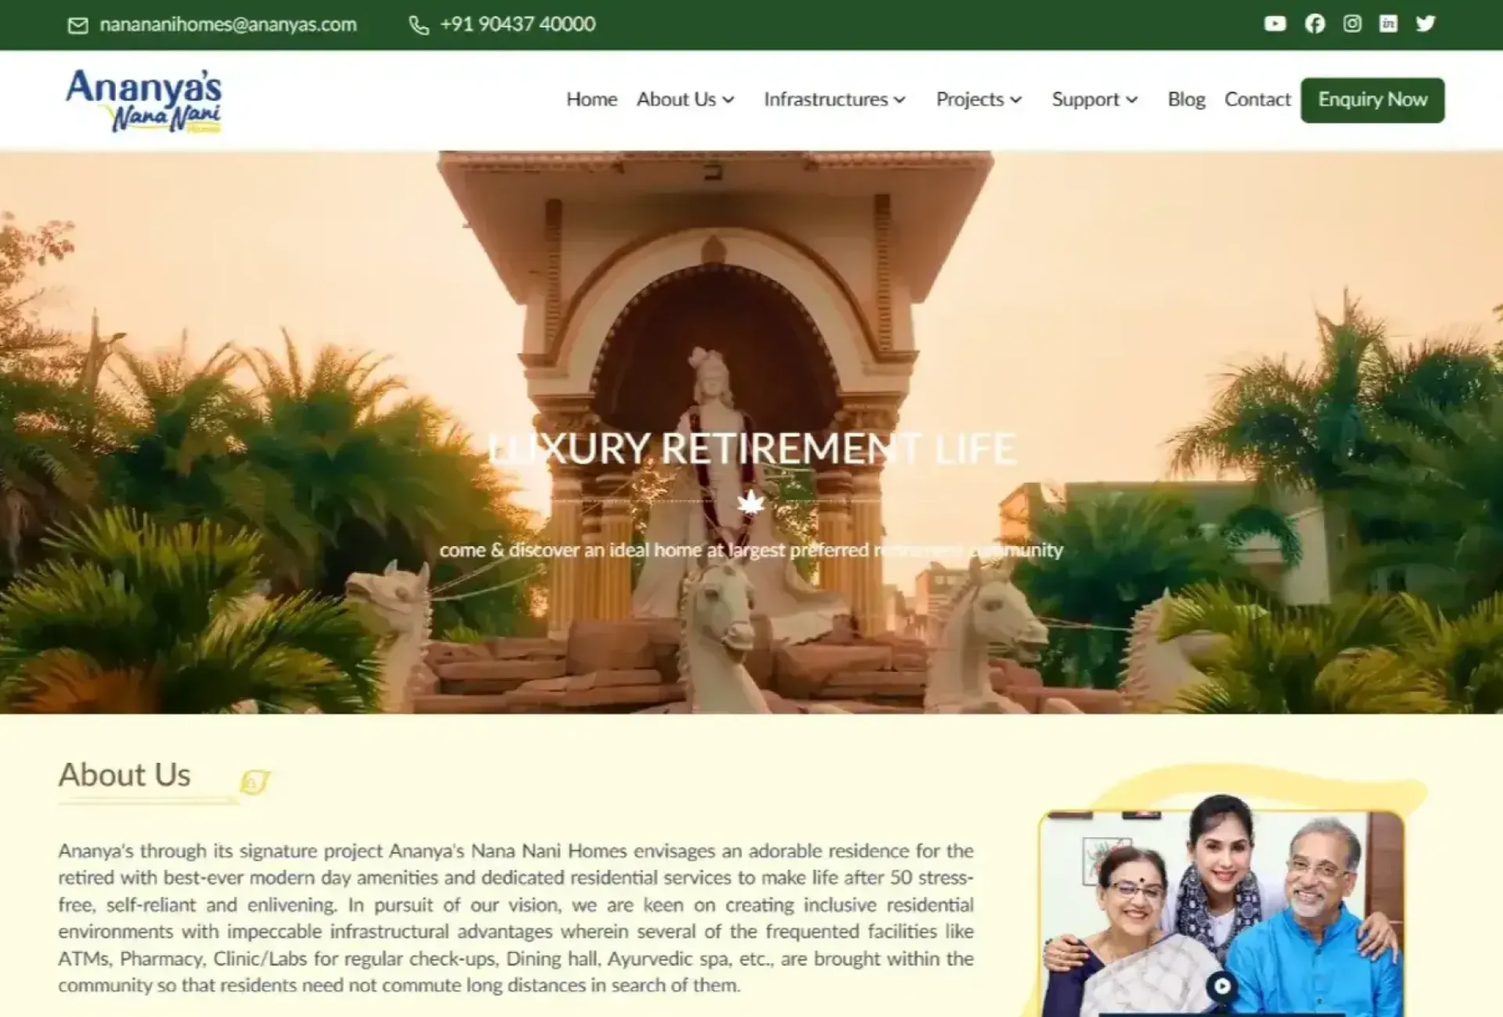Click the nananani homes email address link

click(x=228, y=25)
